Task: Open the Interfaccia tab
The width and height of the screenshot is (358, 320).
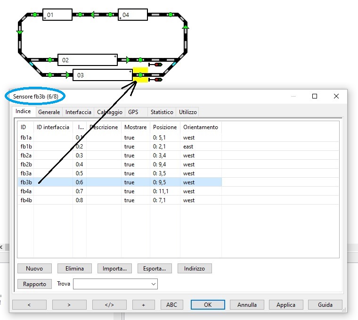Action: coord(78,112)
